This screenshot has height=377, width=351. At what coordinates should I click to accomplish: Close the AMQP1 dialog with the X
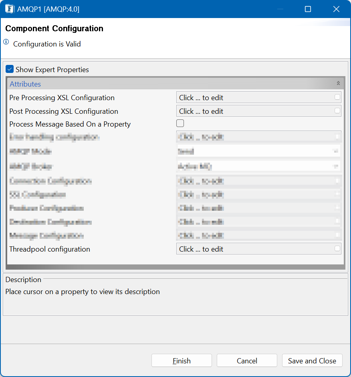(x=336, y=9)
